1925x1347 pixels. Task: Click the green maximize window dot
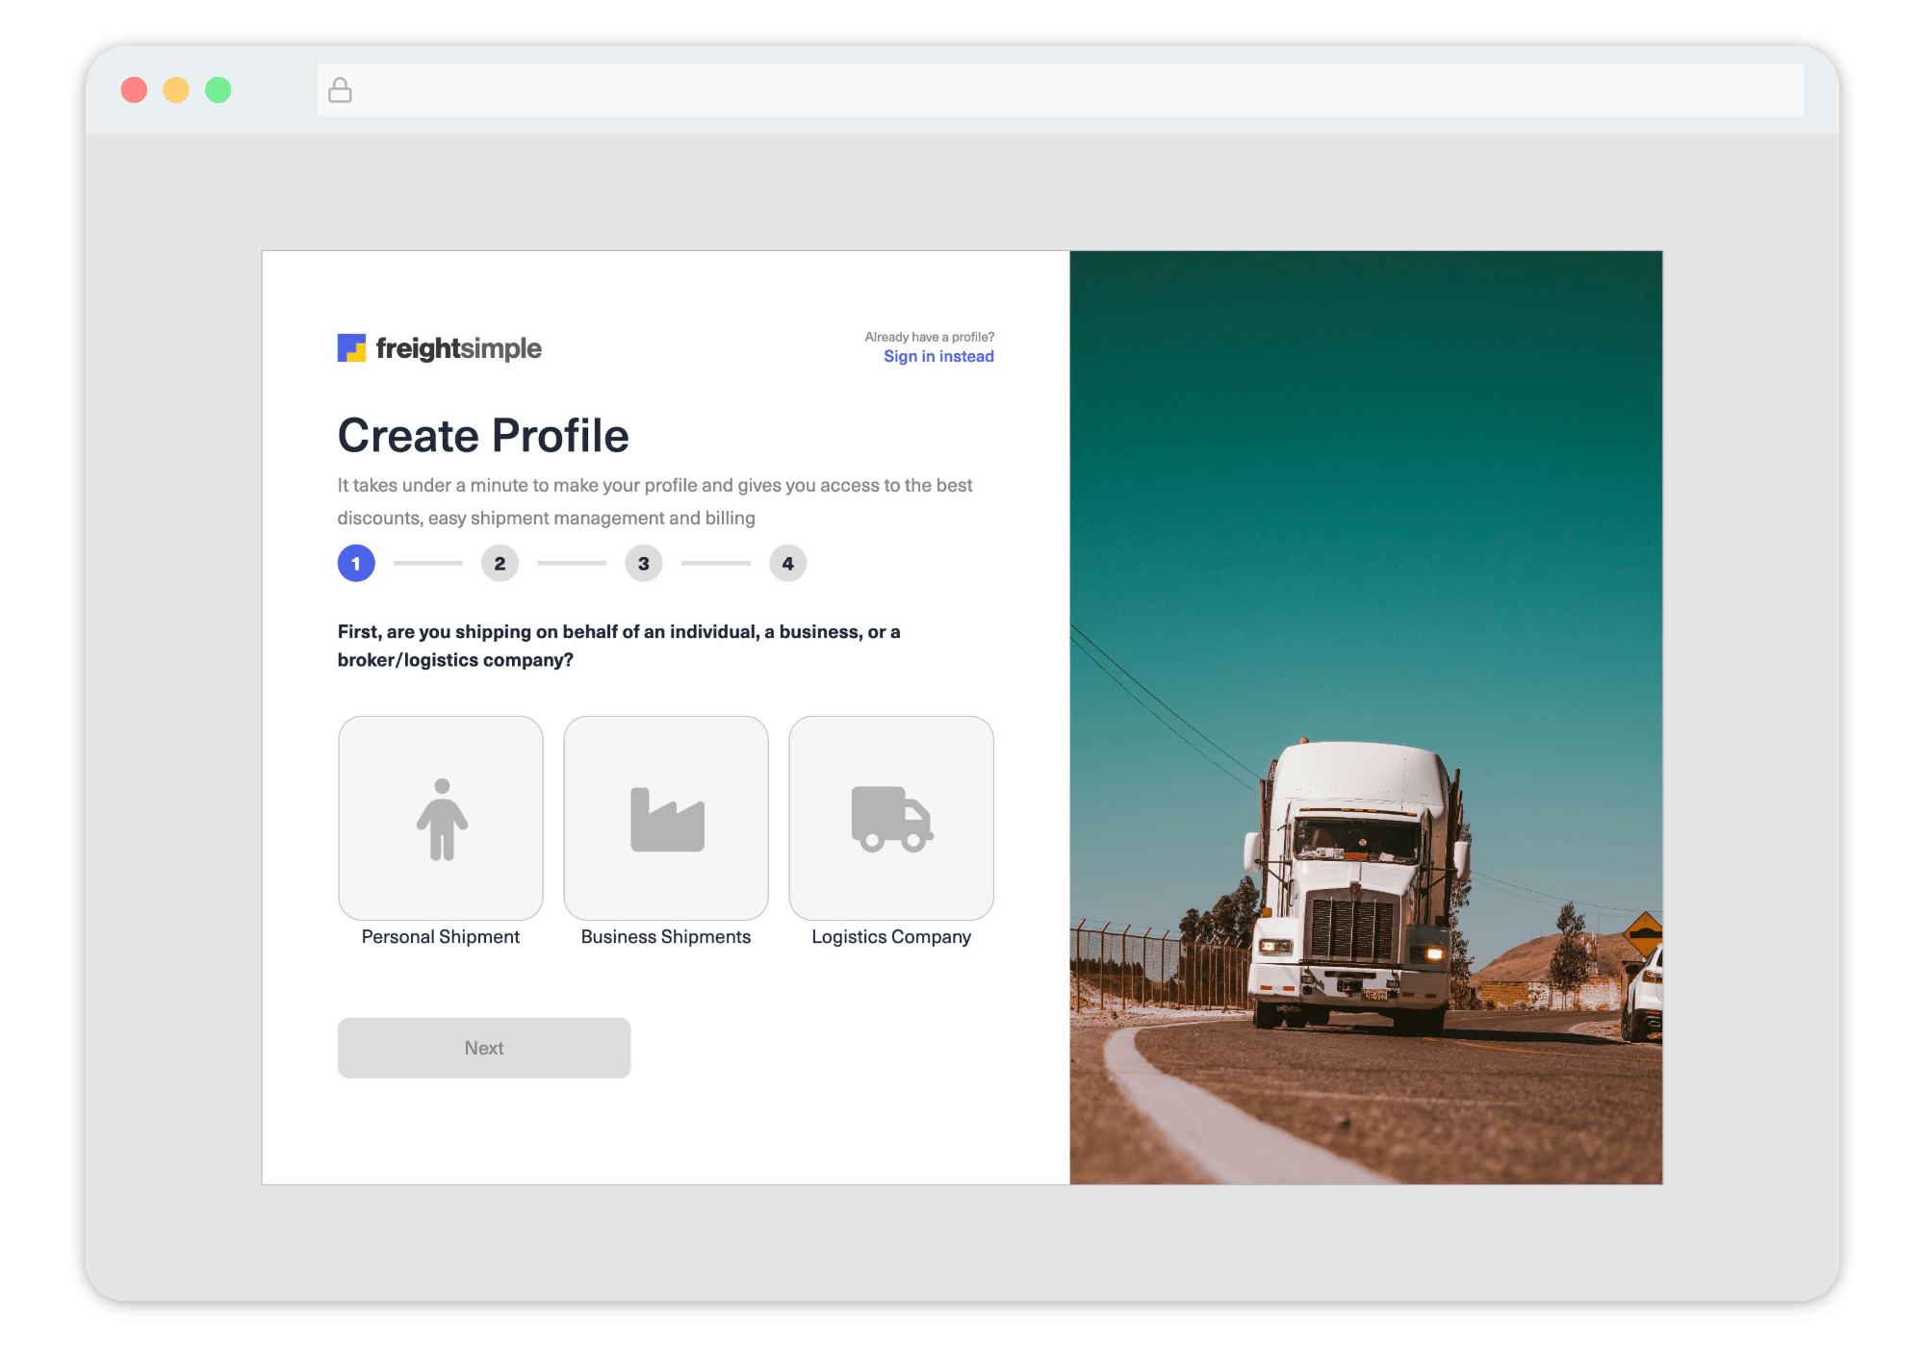(x=218, y=90)
